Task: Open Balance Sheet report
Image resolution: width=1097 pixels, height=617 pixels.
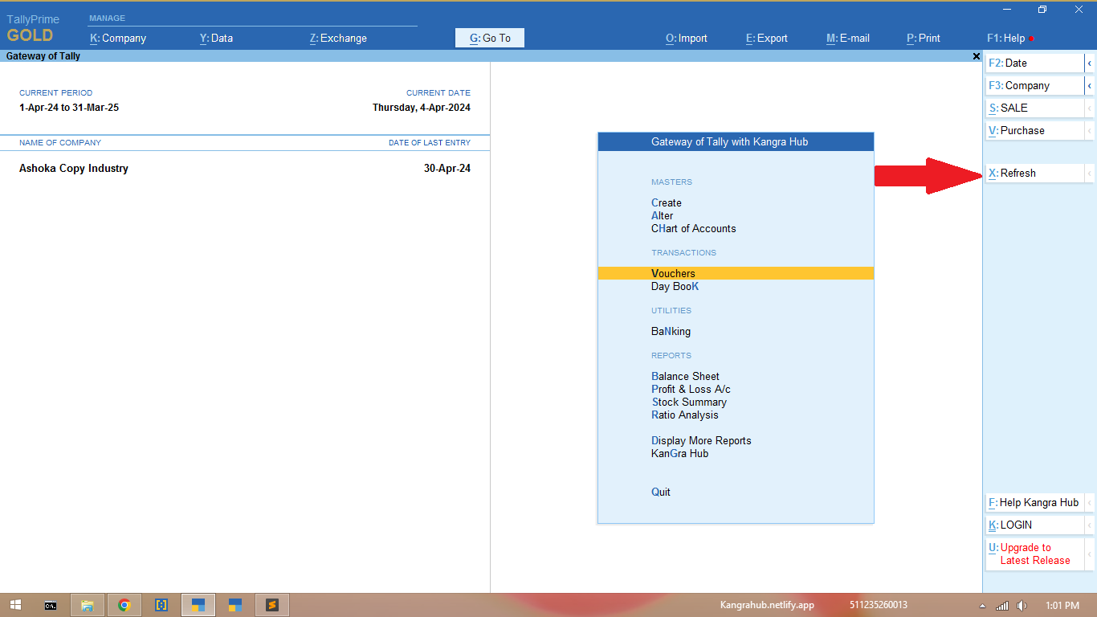Action: (x=685, y=376)
